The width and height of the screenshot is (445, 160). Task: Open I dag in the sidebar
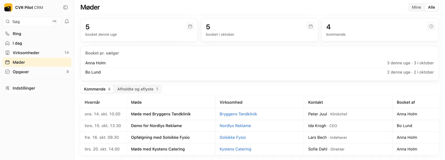37,43
